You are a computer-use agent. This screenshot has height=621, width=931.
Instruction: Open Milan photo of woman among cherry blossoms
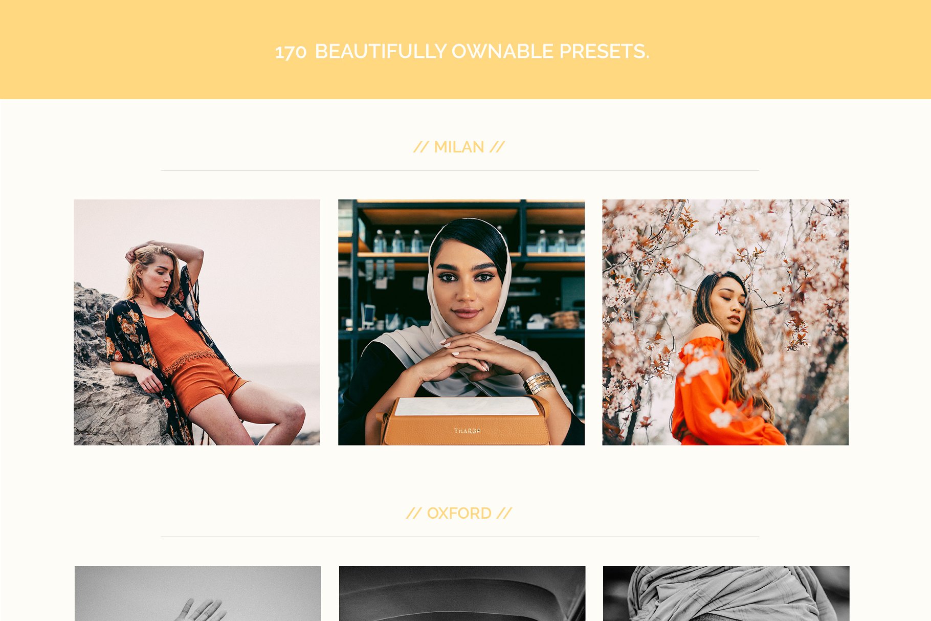(x=725, y=322)
